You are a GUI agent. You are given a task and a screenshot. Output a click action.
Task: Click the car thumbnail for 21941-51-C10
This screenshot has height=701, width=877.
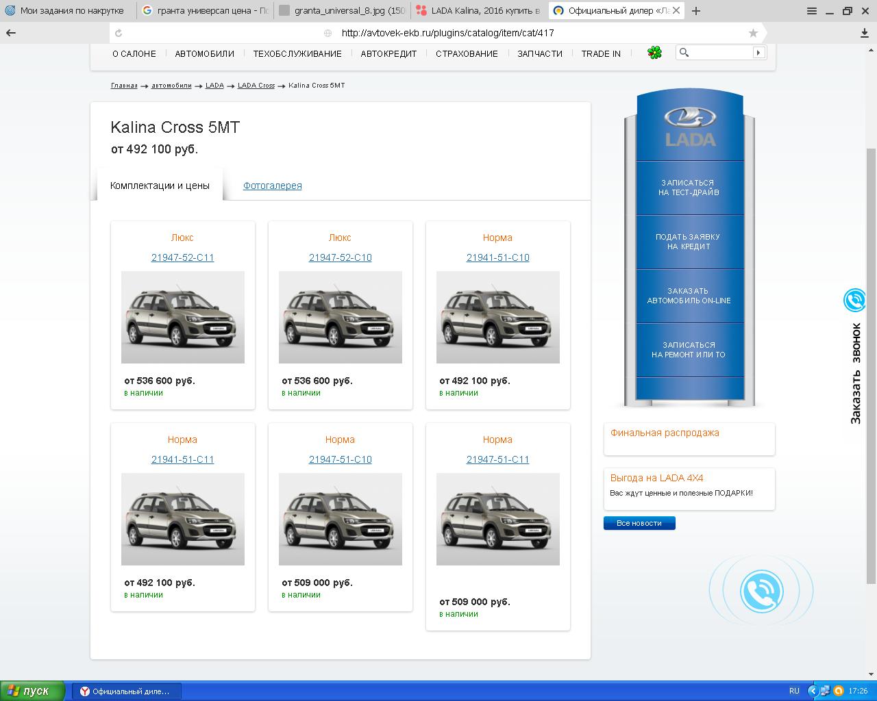tap(497, 317)
